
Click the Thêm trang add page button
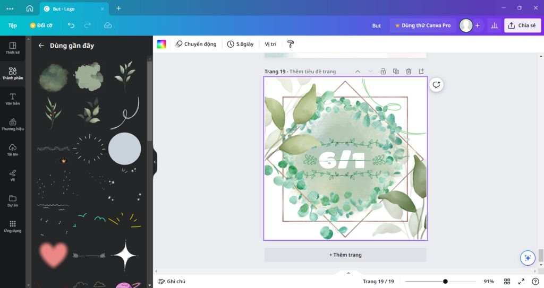345,255
